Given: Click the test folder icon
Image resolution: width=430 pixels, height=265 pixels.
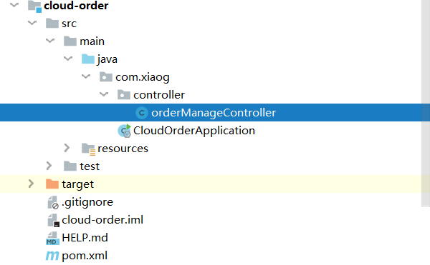Looking at the screenshot, I should [70, 166].
